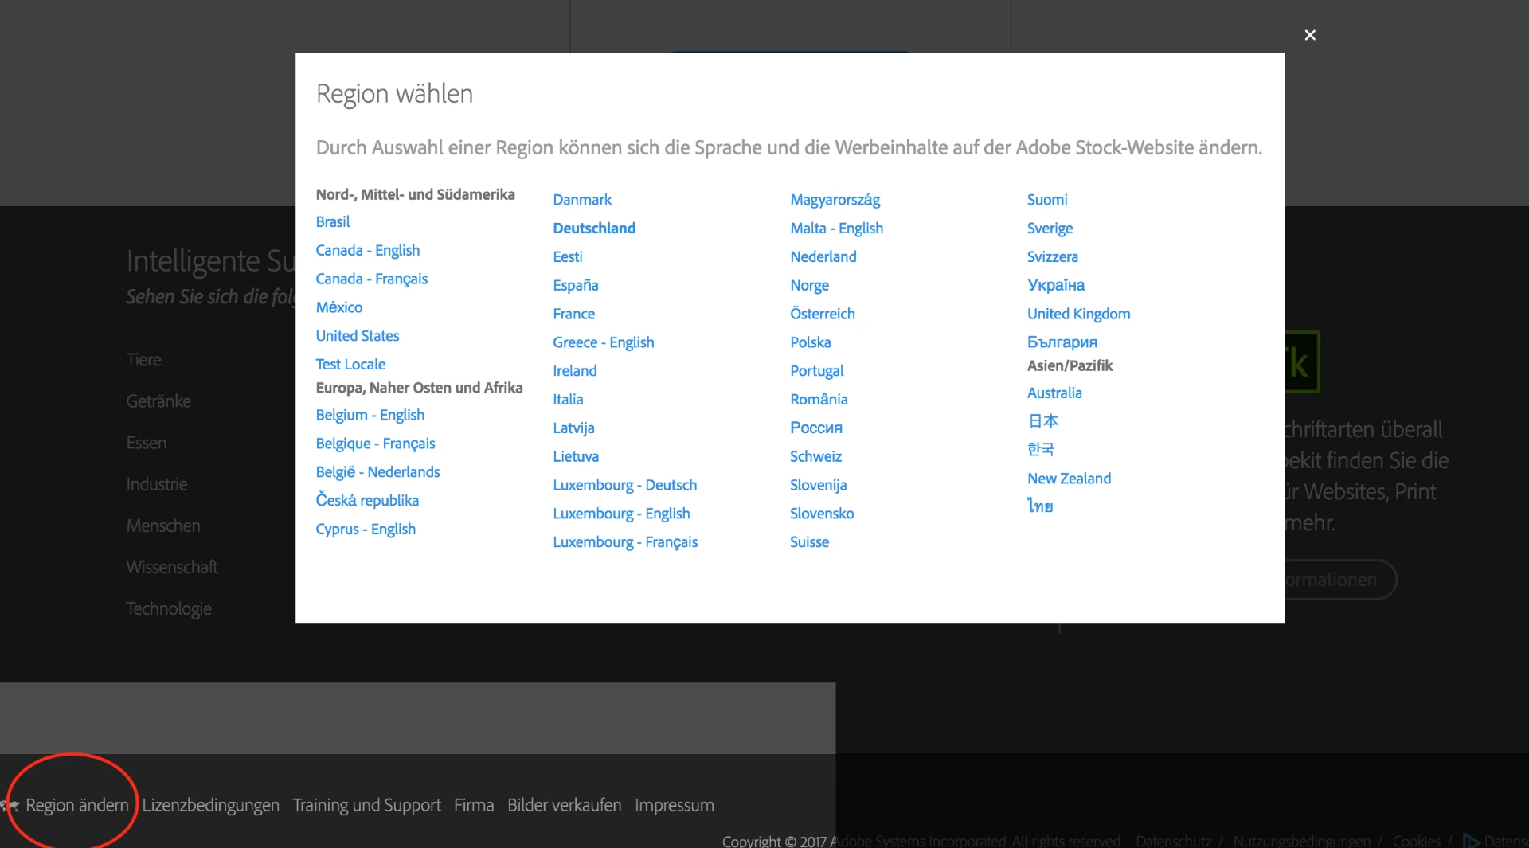This screenshot has height=848, width=1529.
Task: Select 日本 (Japan) region
Action: 1043,421
